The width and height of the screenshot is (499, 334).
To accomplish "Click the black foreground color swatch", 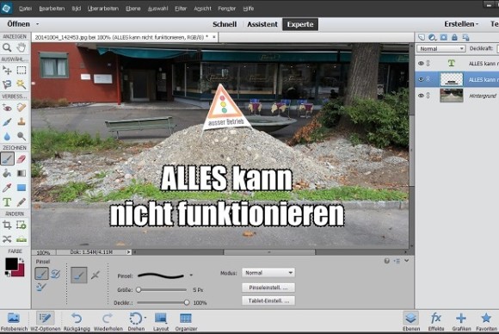I will [11, 264].
